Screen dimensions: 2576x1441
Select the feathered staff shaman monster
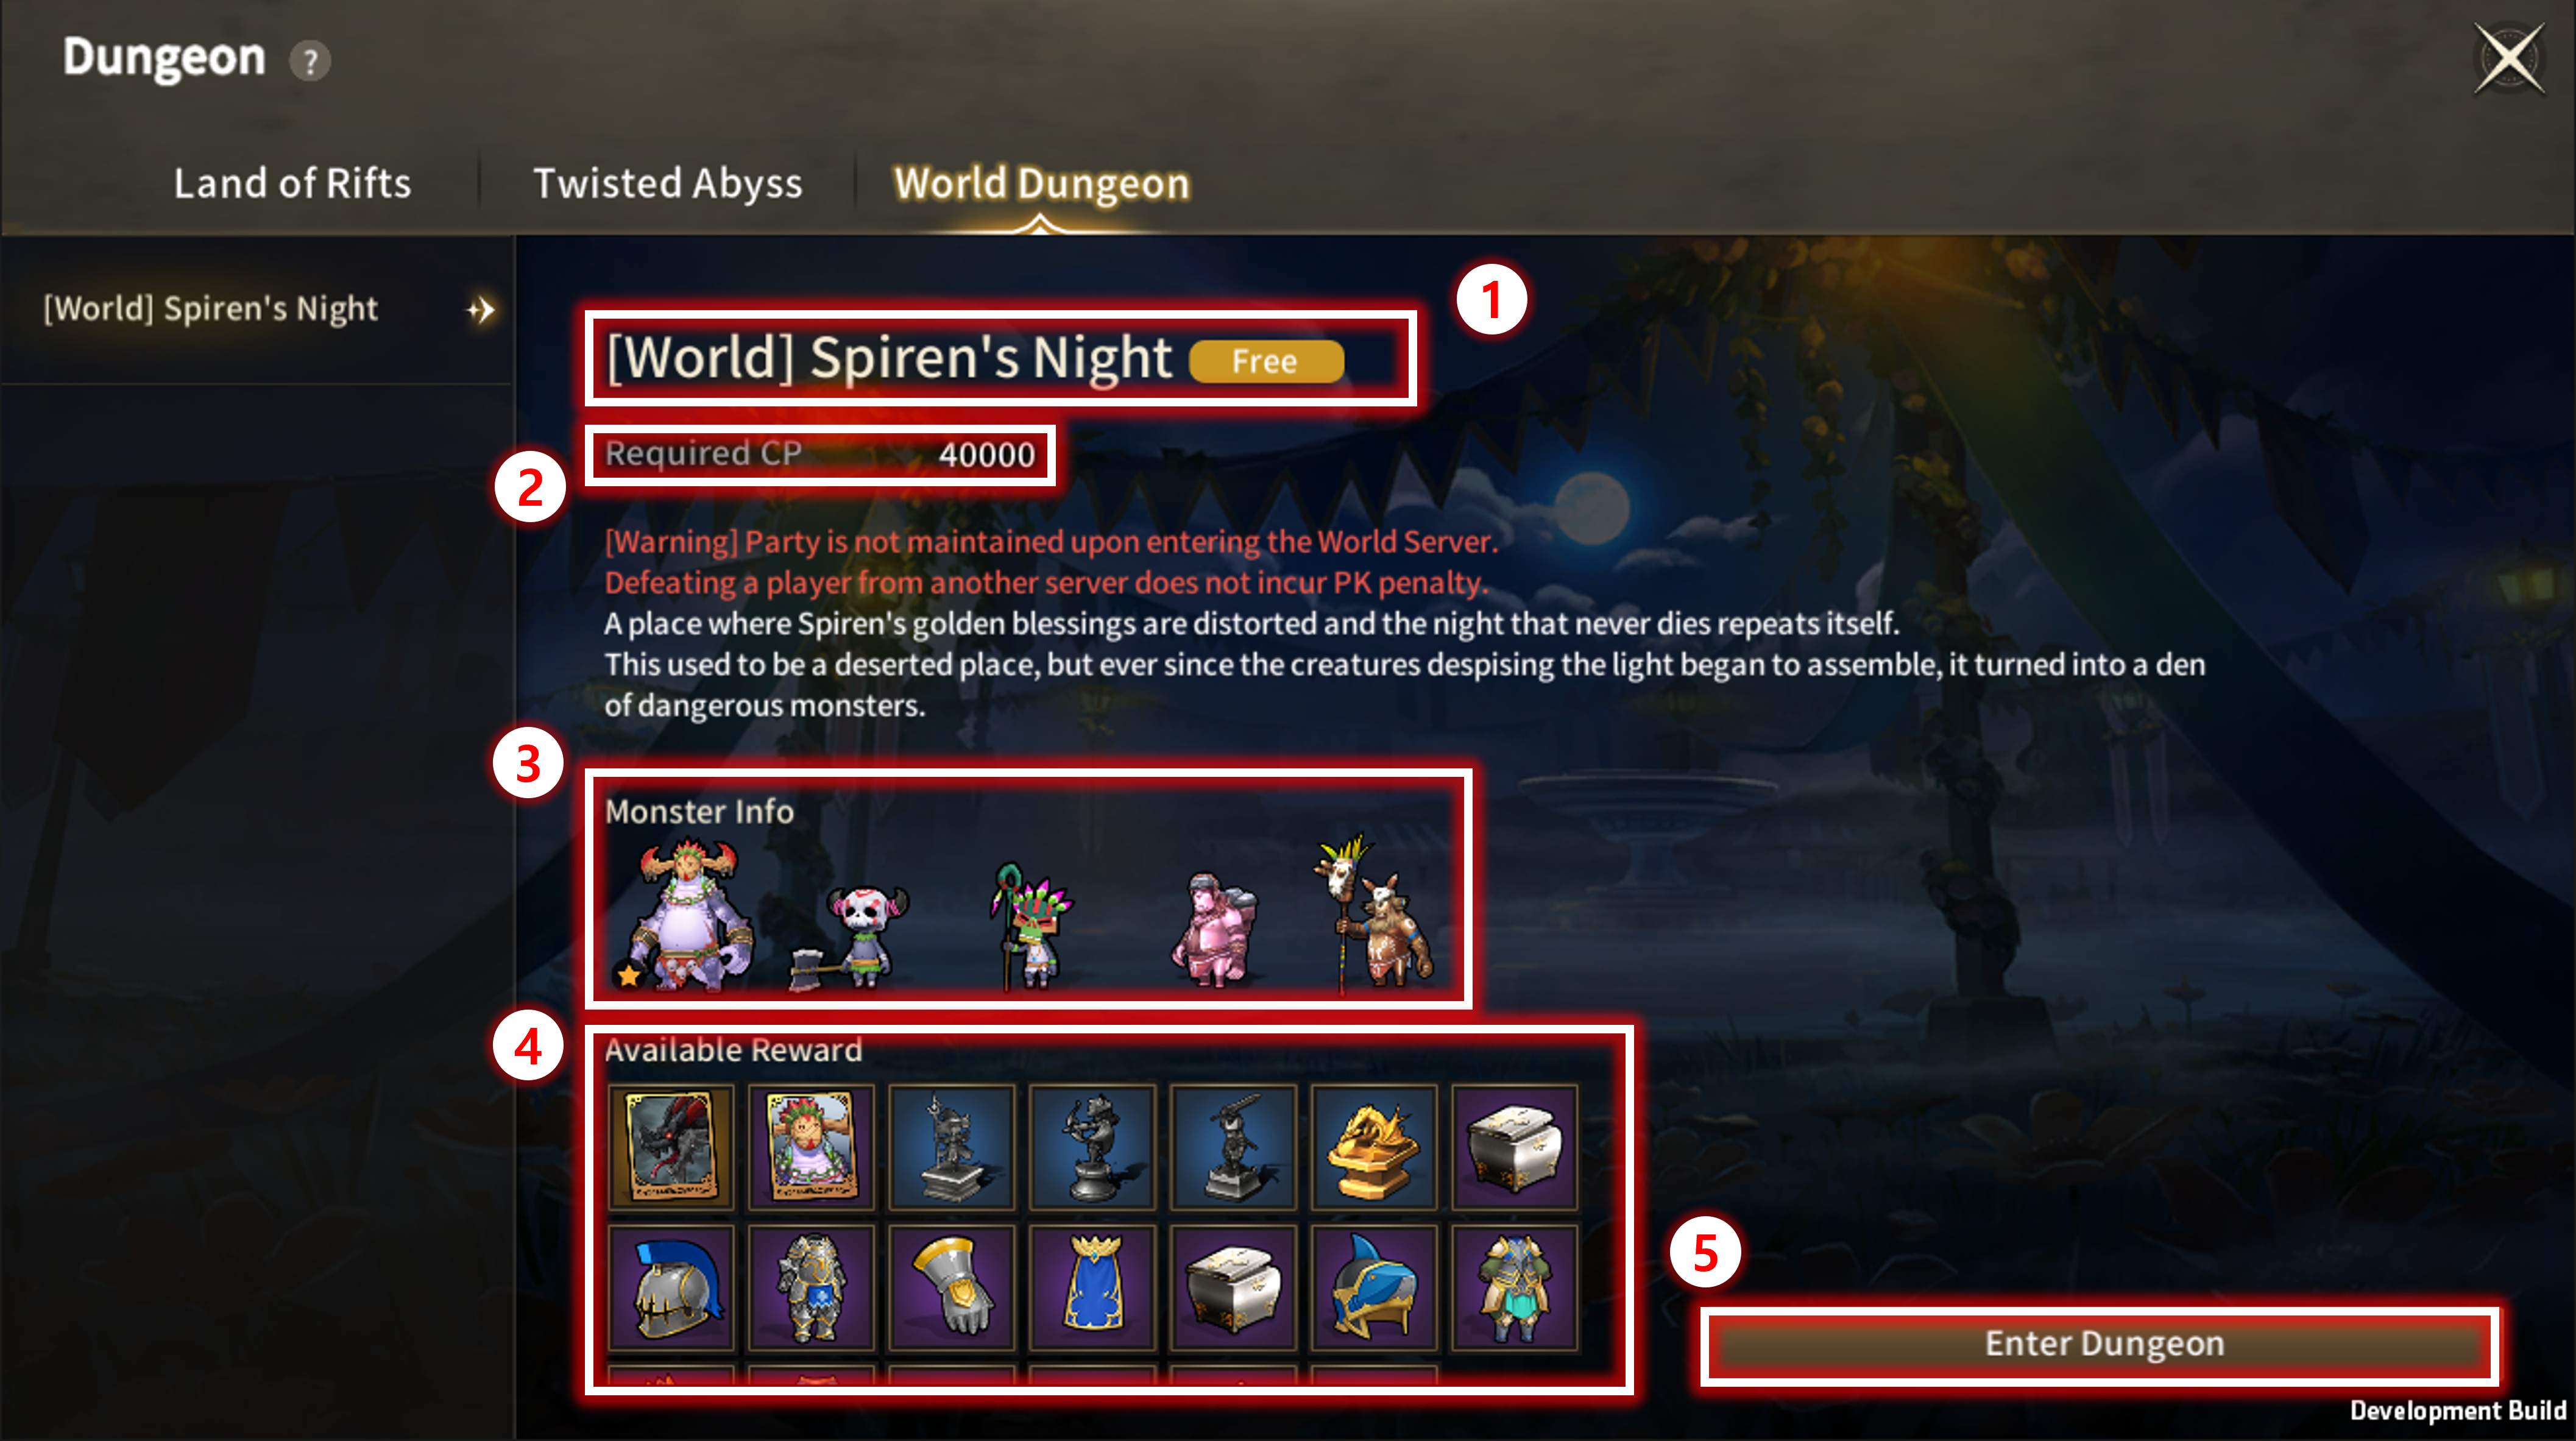coord(1030,926)
